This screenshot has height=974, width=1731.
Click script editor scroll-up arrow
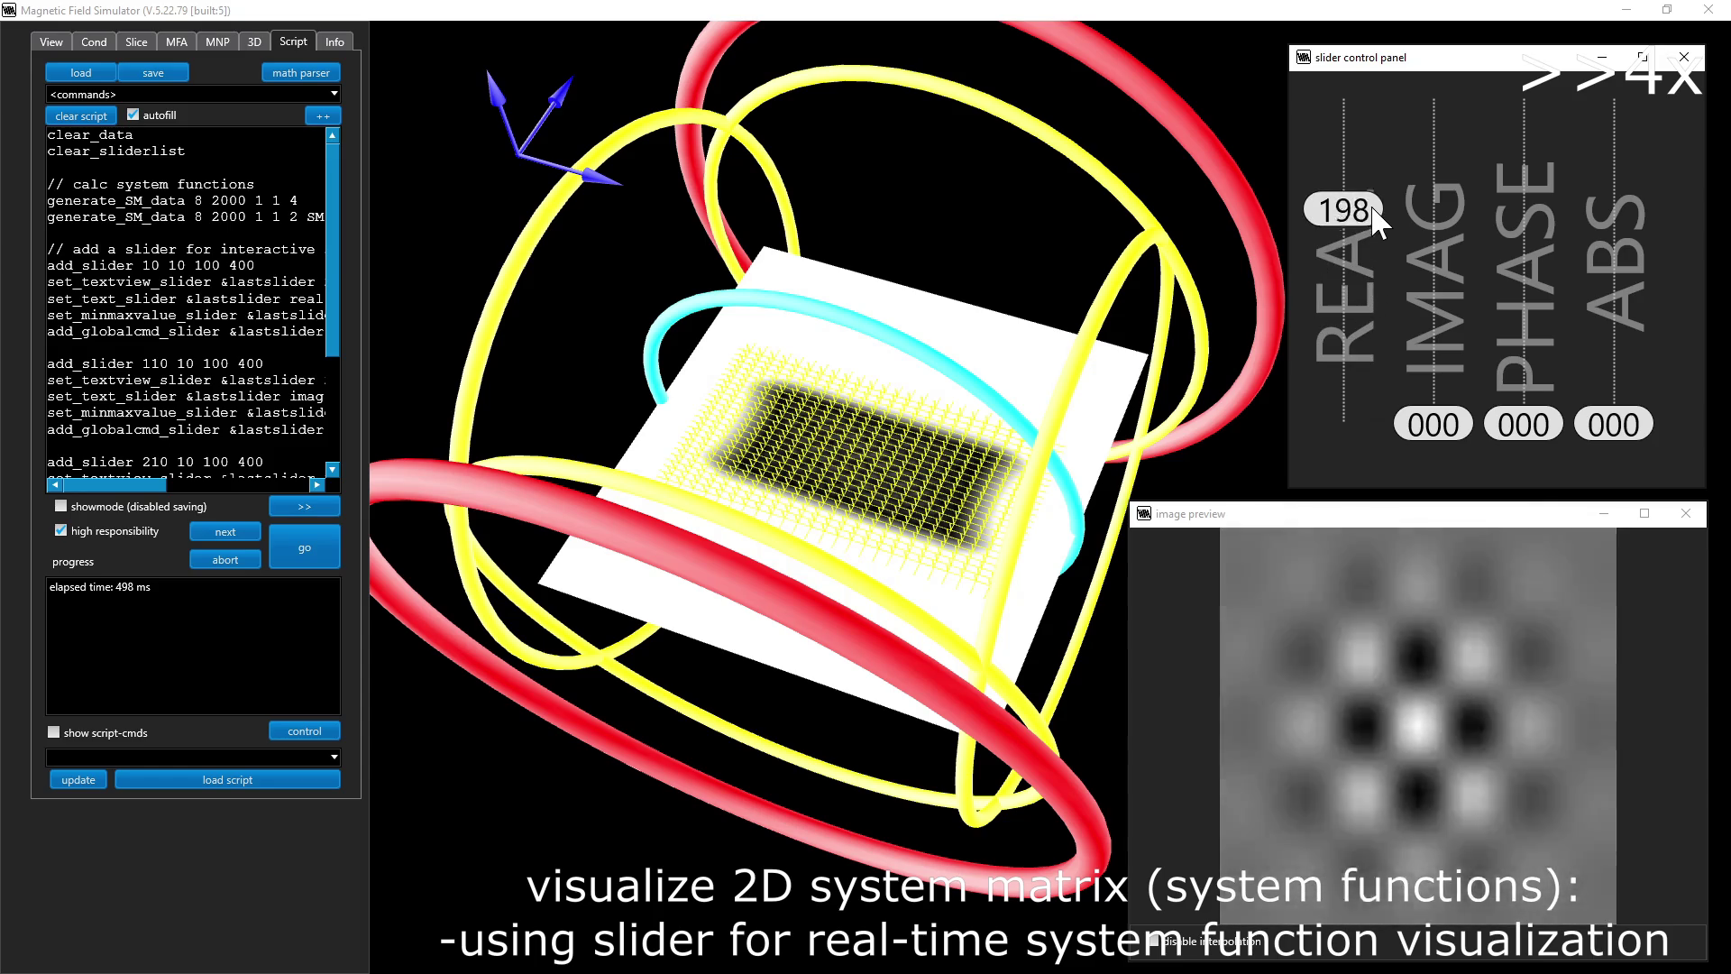pos(333,135)
